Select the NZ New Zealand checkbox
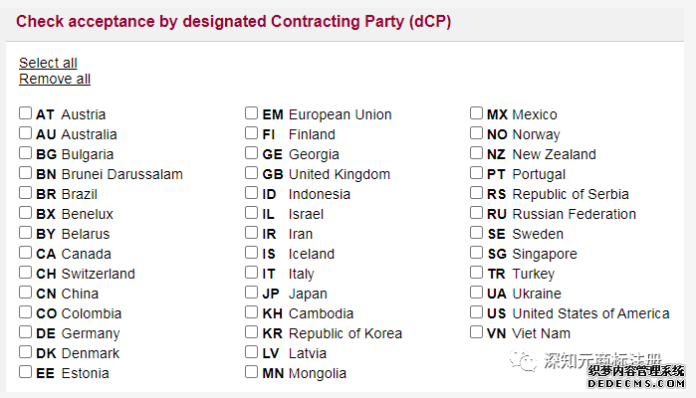The width and height of the screenshot is (696, 398). click(x=476, y=153)
